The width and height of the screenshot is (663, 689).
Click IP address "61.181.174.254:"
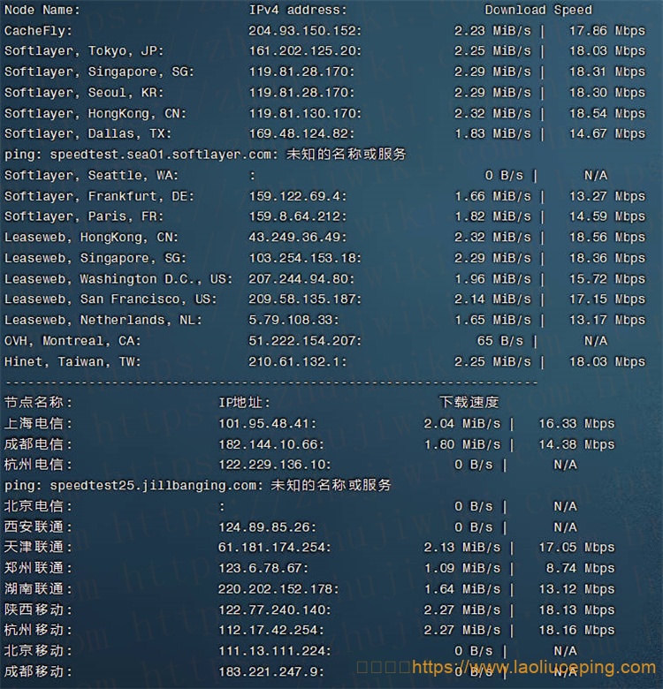275,547
